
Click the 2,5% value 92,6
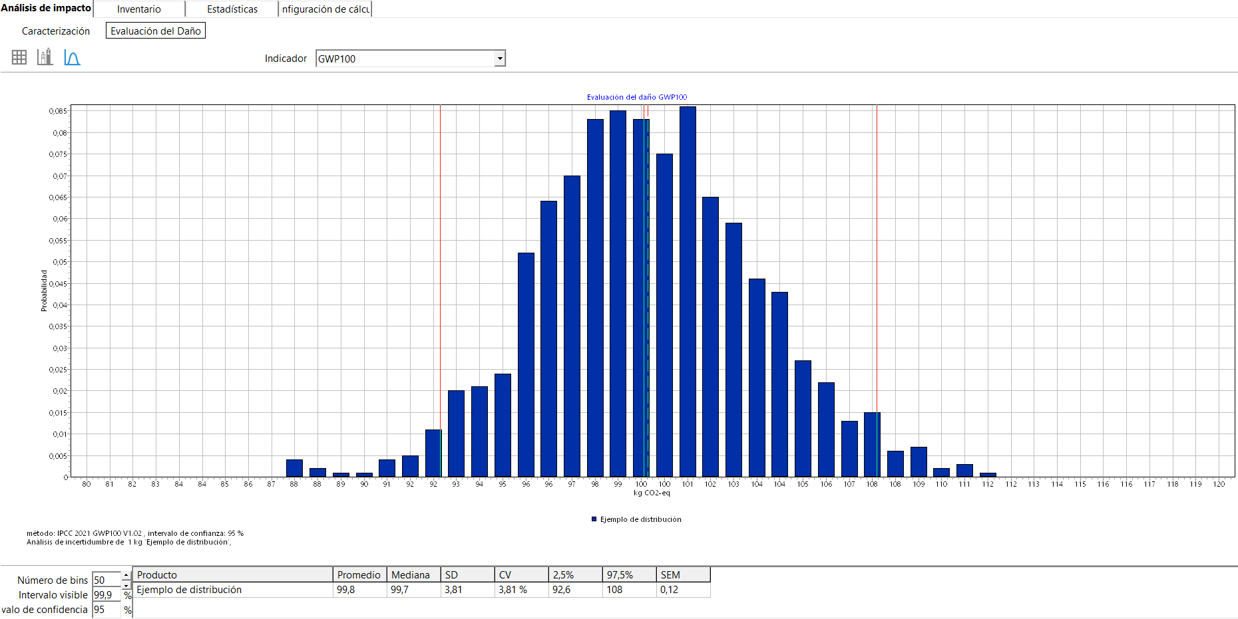(x=575, y=590)
